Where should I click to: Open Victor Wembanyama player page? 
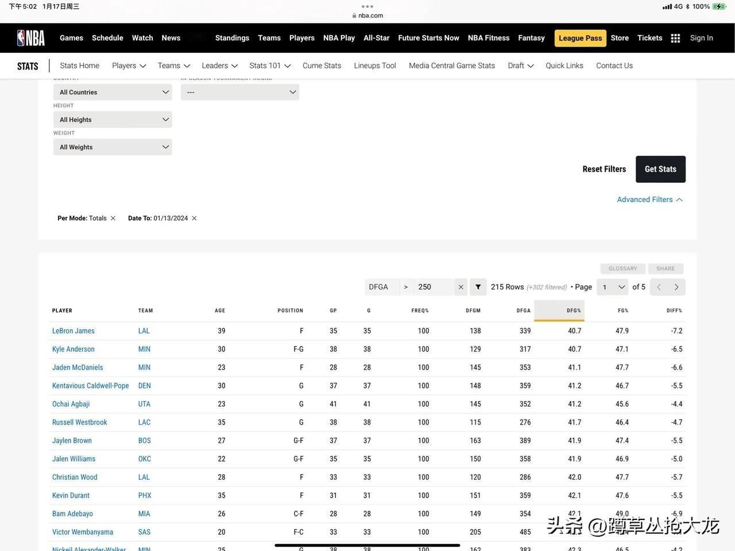click(83, 532)
